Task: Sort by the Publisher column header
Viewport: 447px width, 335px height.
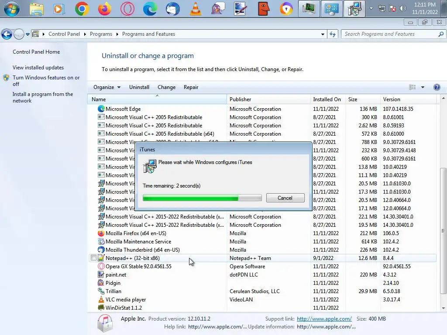Action: click(268, 99)
